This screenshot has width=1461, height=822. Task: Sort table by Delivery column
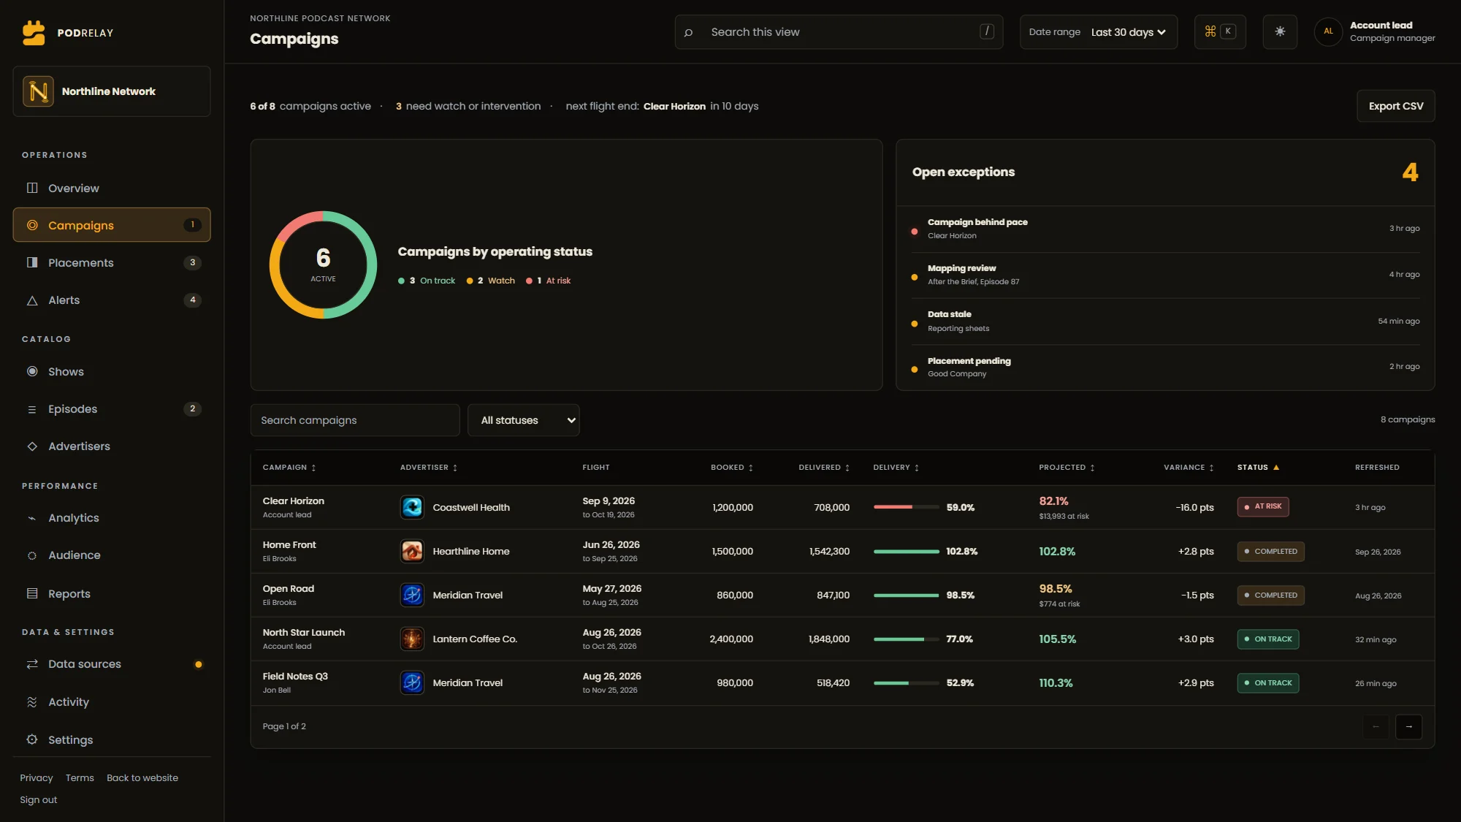click(896, 468)
